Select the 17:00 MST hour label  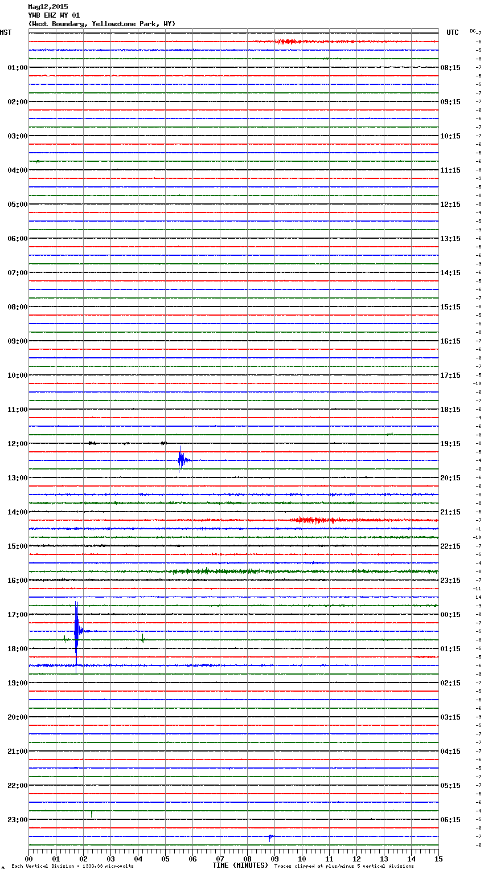click(x=17, y=615)
